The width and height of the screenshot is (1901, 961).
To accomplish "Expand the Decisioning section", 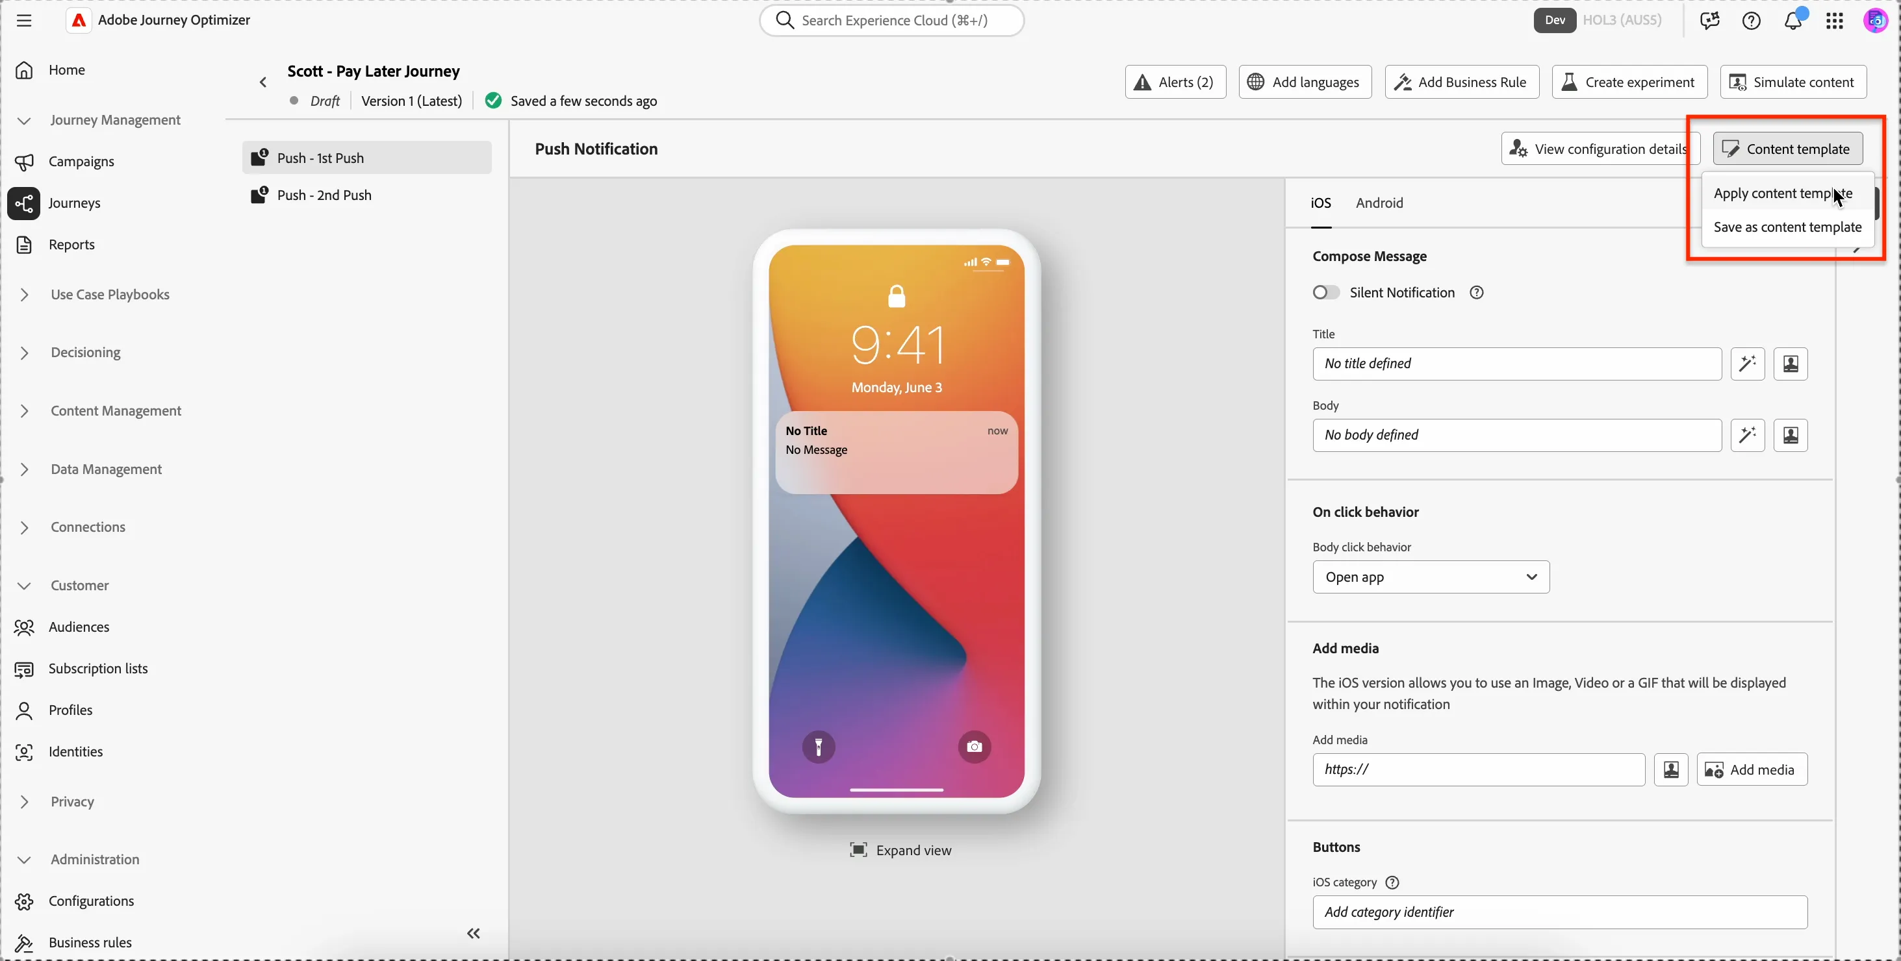I will [23, 353].
